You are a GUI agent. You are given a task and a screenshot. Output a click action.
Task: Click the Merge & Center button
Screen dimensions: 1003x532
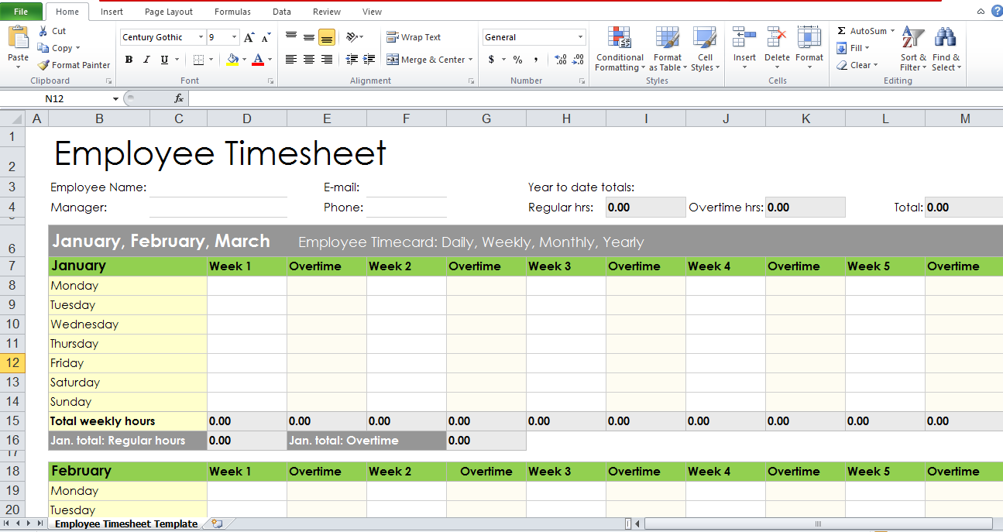tap(430, 59)
